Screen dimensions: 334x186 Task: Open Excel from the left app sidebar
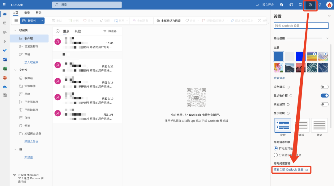[x=4, y=68]
